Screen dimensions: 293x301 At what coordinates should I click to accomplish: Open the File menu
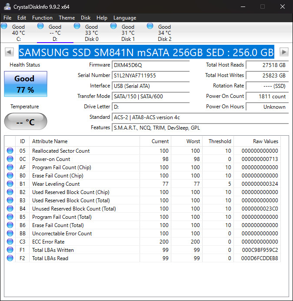pos(7,18)
